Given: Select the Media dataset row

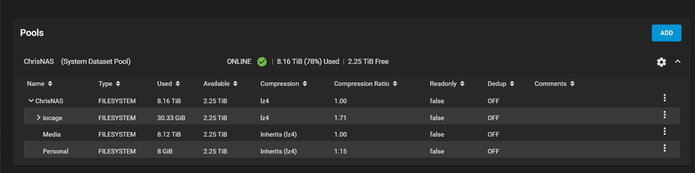Looking at the screenshot, I should tap(352, 135).
